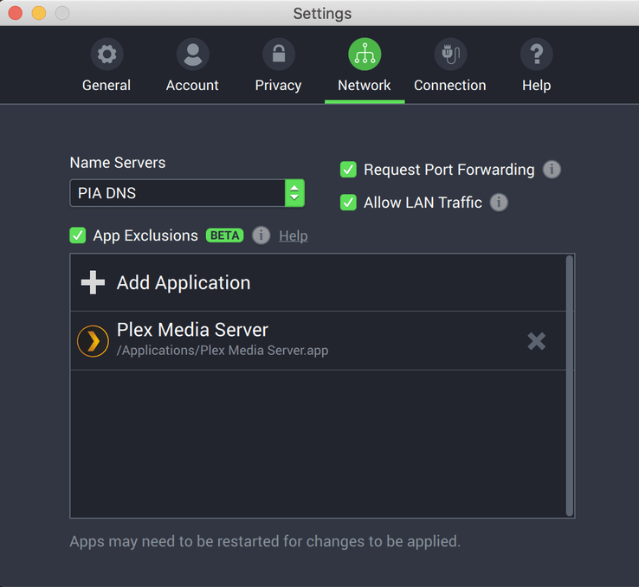The height and width of the screenshot is (587, 639).
Task: Click the info icon beside Allow LAN Traffic
Action: pos(499,203)
